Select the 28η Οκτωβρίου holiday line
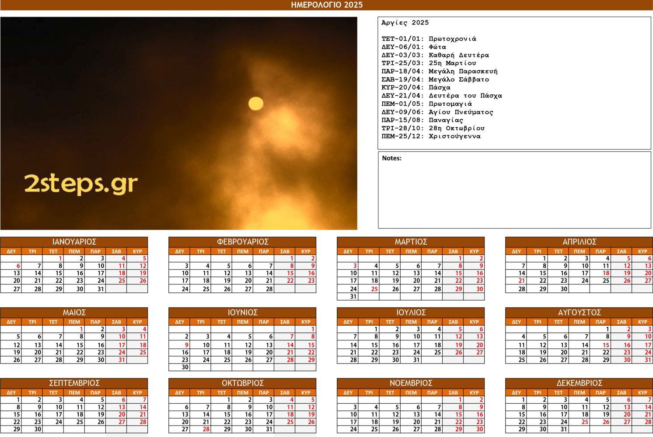This screenshot has width=653, height=437. [x=433, y=128]
